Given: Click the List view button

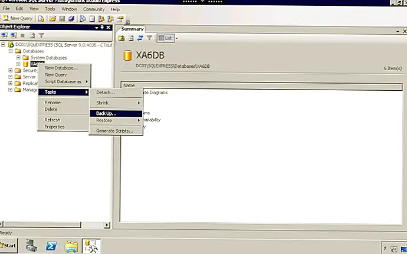Looking at the screenshot, I should pos(165,38).
